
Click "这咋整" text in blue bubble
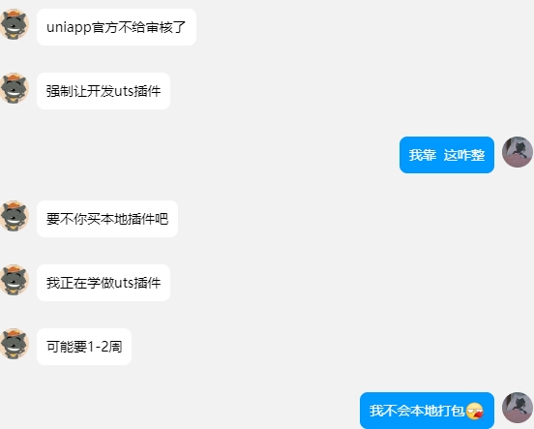464,155
